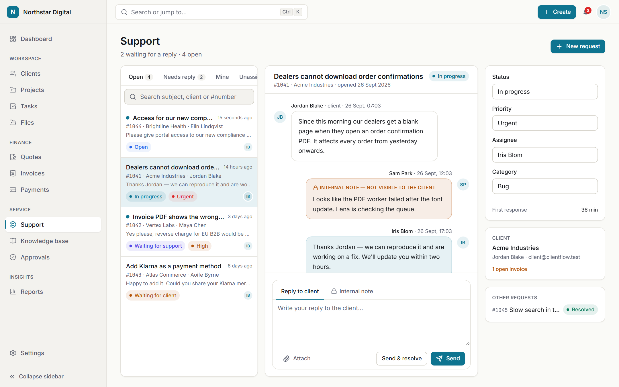The image size is (619, 387).
Task: Click the reply textarea resize handle
Action: [x=468, y=343]
